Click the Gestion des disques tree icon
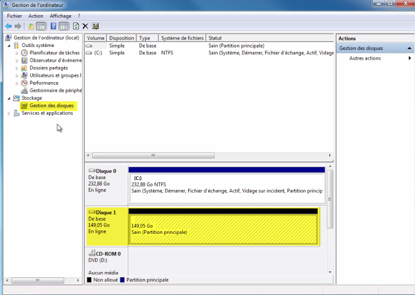The image size is (415, 295). pos(24,106)
